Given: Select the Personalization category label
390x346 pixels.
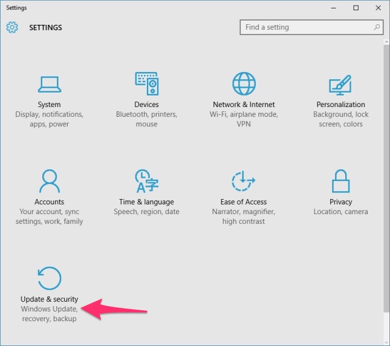Looking at the screenshot, I should [341, 105].
